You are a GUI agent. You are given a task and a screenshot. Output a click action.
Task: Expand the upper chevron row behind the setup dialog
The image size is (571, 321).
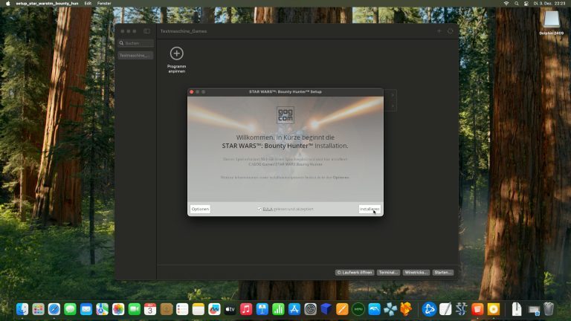point(393,95)
